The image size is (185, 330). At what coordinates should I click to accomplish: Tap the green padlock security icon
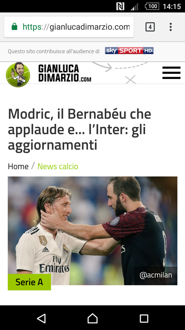point(14,27)
